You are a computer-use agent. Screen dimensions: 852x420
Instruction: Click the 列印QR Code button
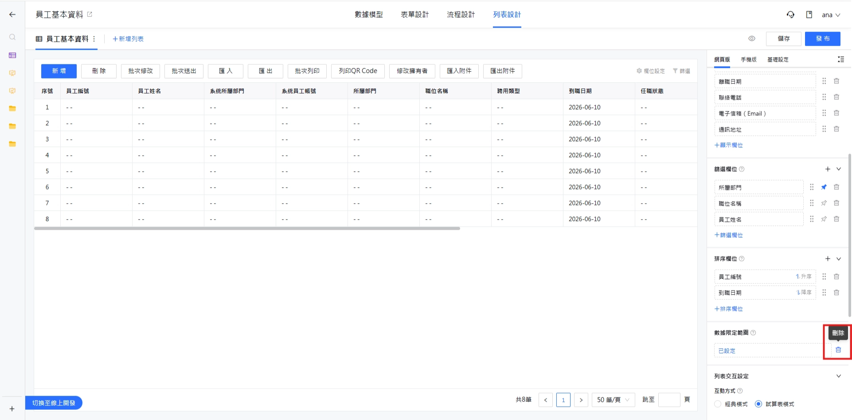(x=358, y=71)
